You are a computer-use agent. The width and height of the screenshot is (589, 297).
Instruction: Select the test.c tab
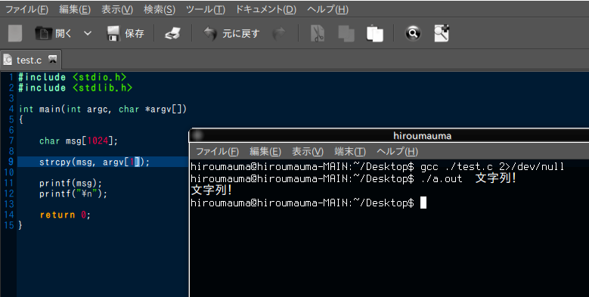tap(29, 60)
